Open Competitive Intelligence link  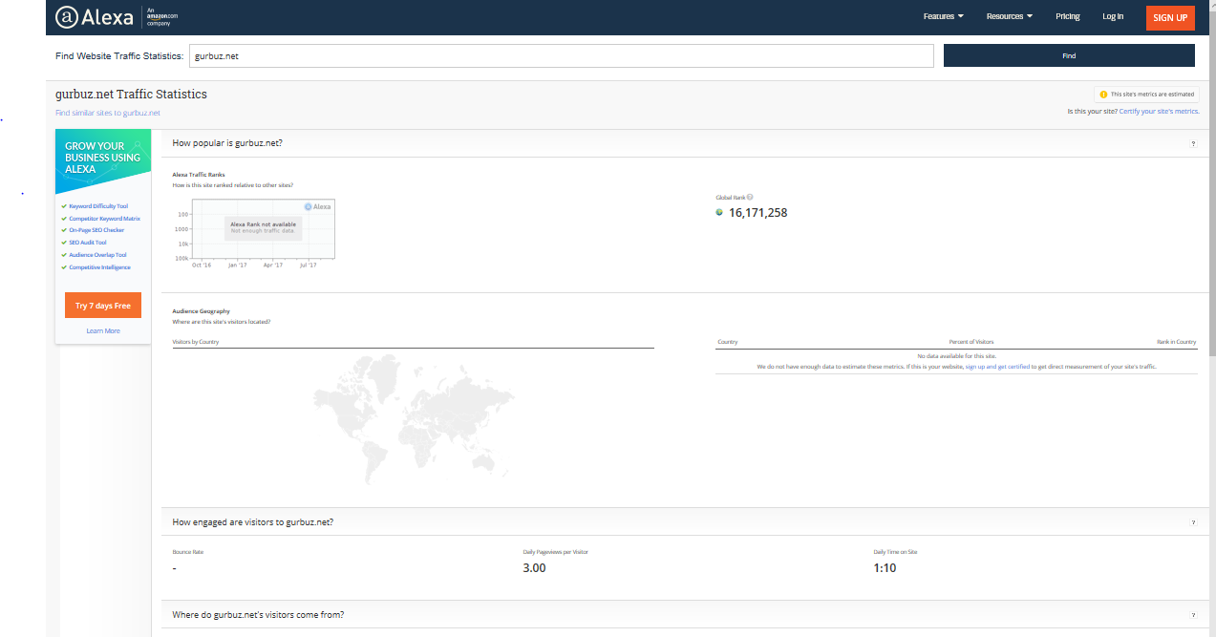(x=99, y=267)
